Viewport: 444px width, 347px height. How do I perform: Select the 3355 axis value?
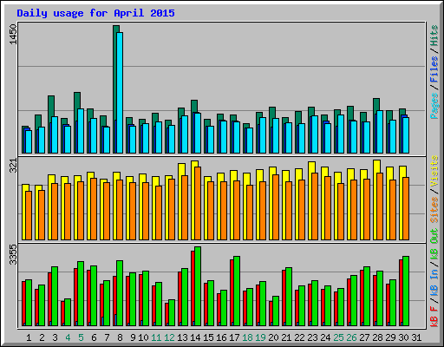13,254
